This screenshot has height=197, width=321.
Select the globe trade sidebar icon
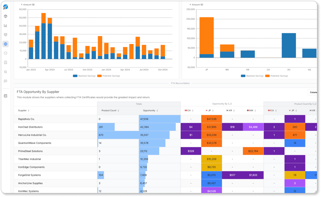point(5,44)
